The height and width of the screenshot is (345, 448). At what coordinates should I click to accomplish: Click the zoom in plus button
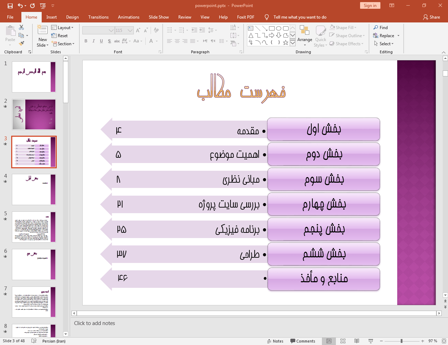pyautogui.click(x=422, y=341)
